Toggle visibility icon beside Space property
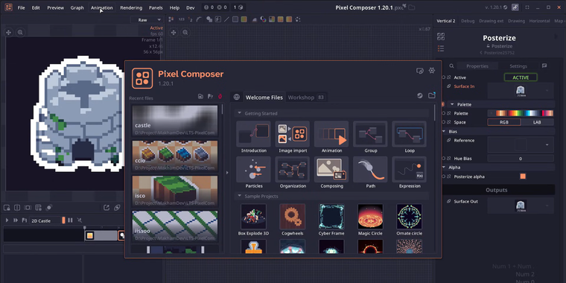This screenshot has height=283, width=566. pos(448,122)
